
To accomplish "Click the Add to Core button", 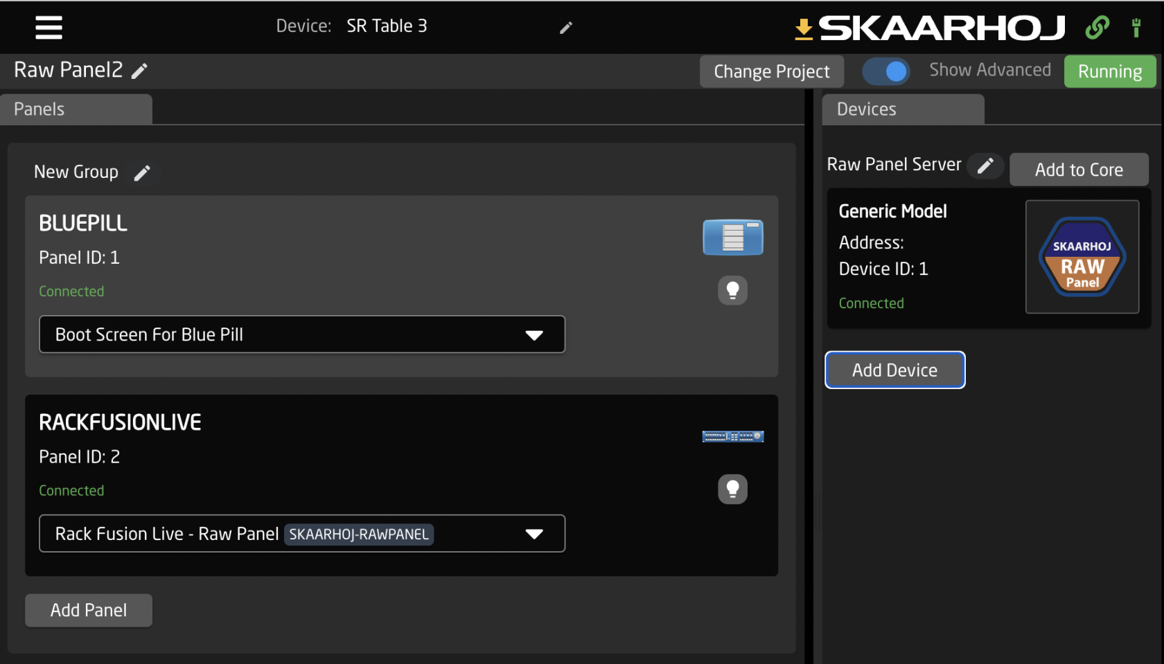I will pos(1079,170).
